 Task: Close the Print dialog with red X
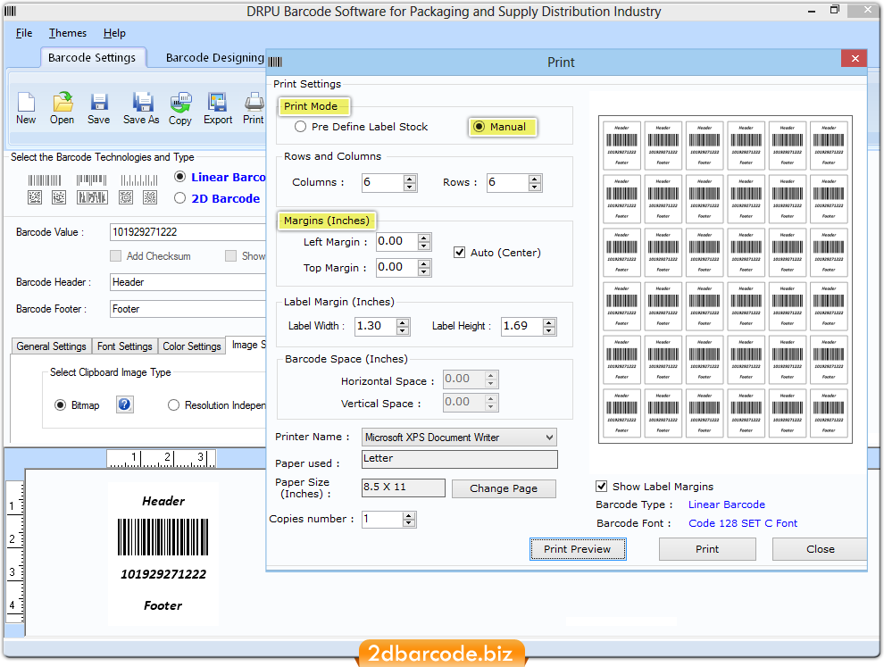(855, 59)
